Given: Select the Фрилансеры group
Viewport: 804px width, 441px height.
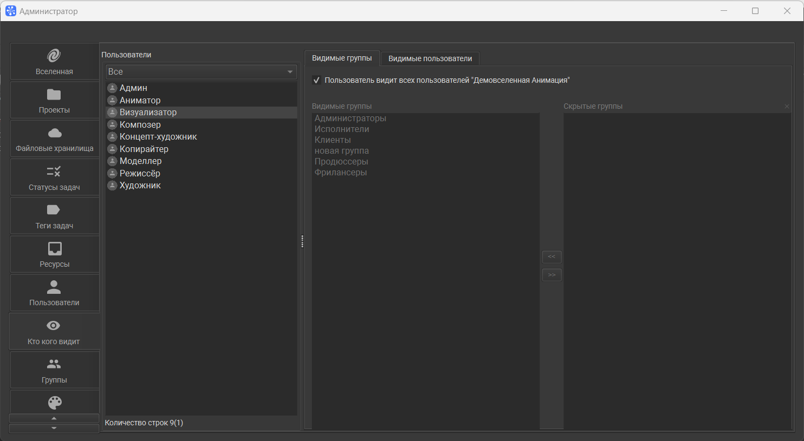Looking at the screenshot, I should tap(426, 172).
